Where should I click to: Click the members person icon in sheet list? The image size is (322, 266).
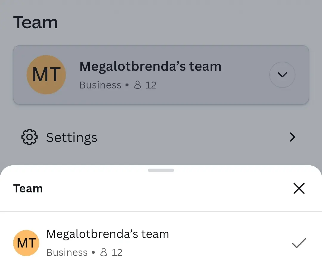tap(103, 252)
